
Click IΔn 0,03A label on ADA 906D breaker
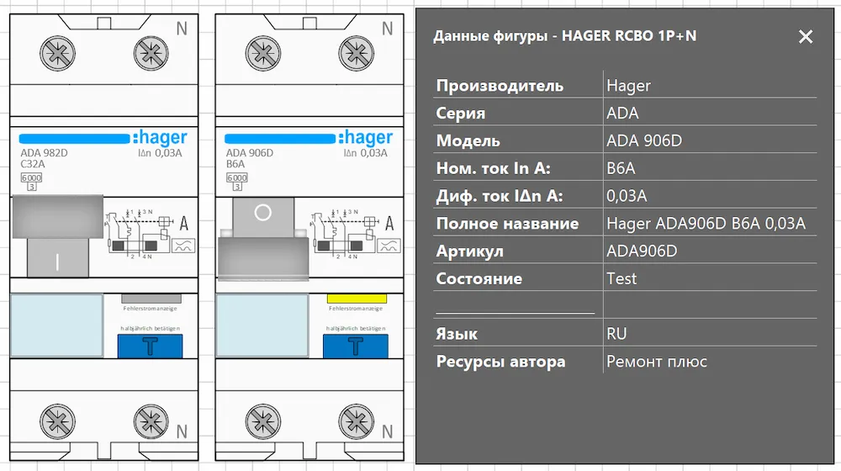[x=365, y=153]
